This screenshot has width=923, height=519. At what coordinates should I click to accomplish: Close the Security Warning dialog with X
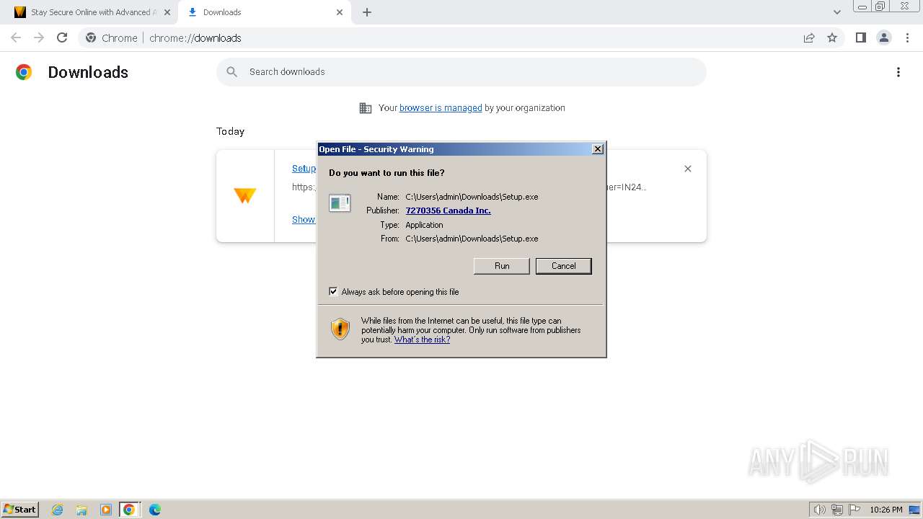click(597, 148)
